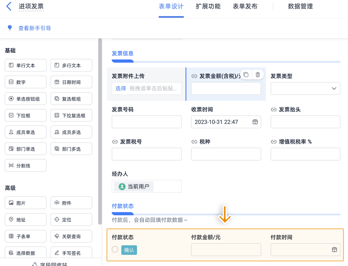
Task: Click the calendar icon in 付款时间
Action: tap(334, 250)
